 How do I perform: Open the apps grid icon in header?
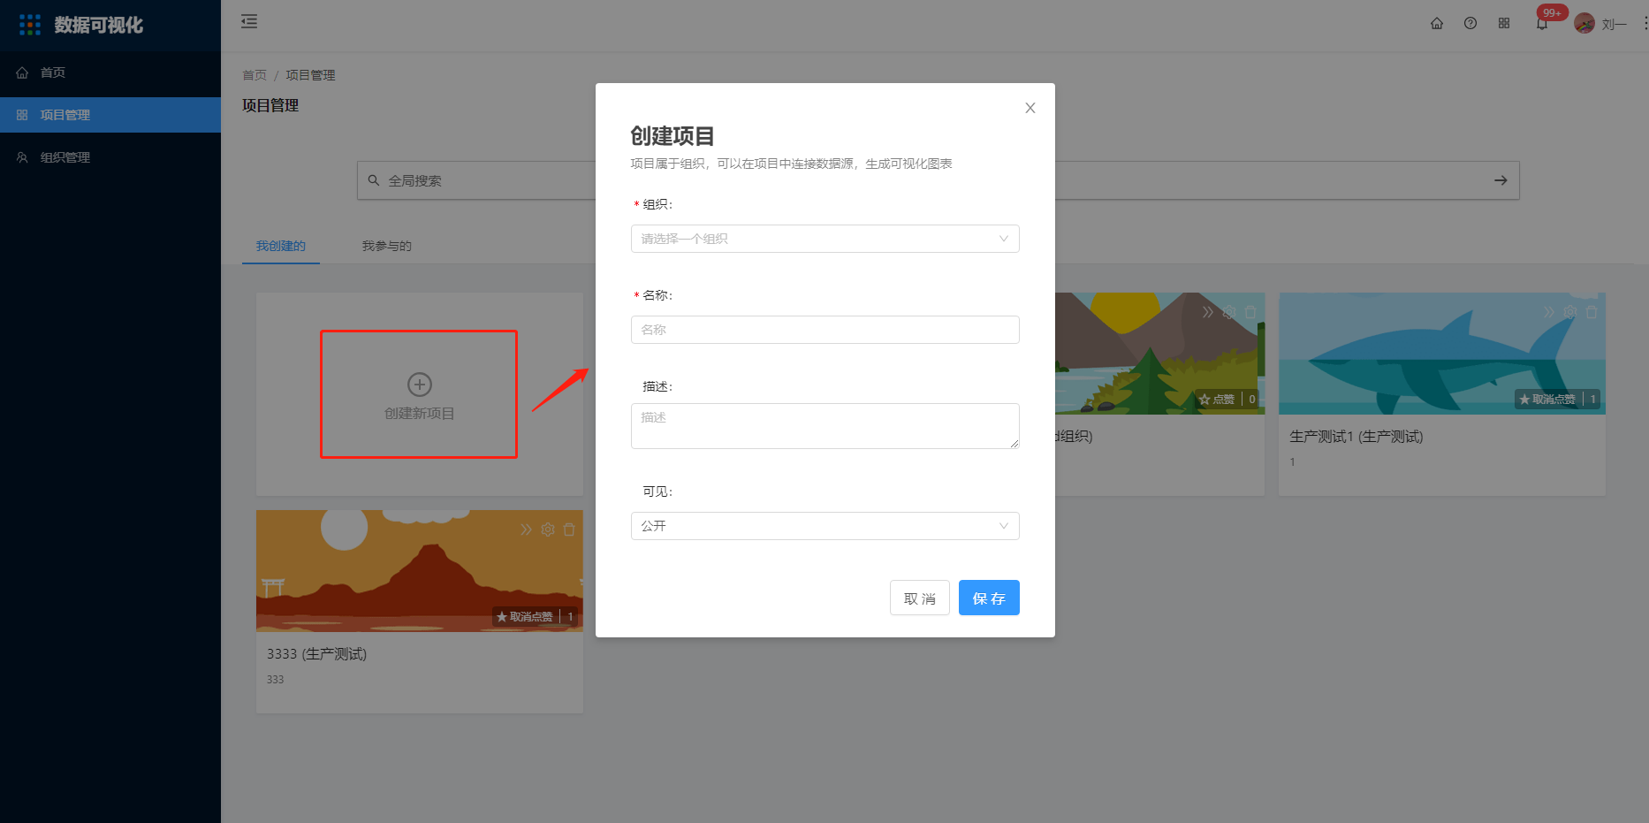(x=1504, y=23)
